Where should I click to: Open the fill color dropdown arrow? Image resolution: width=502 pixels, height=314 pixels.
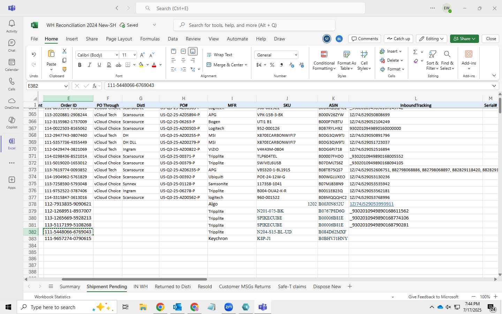[x=147, y=65]
